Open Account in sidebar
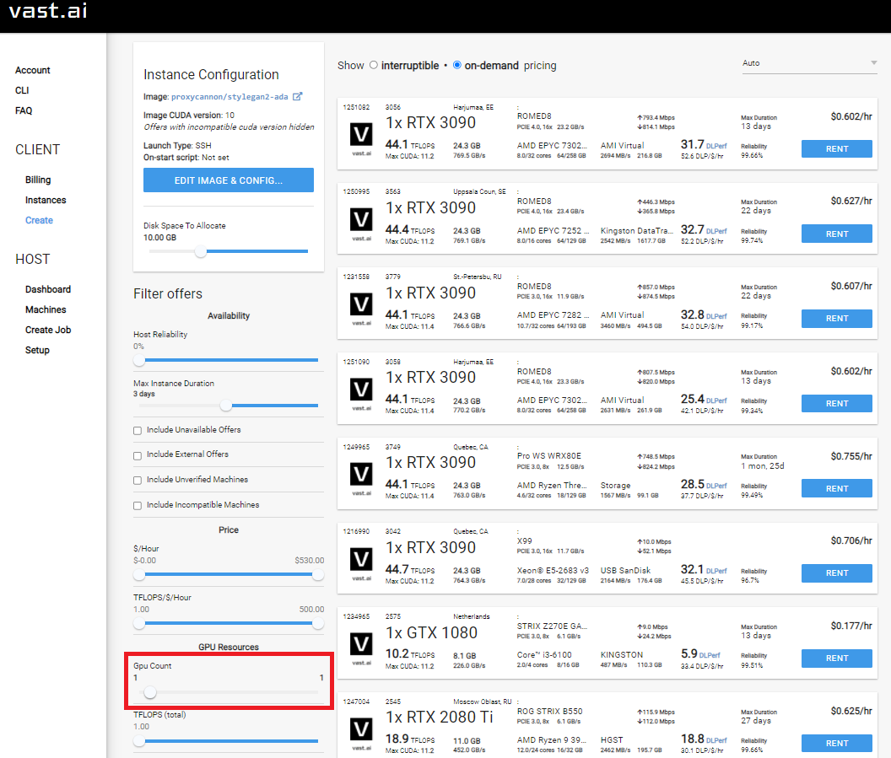The width and height of the screenshot is (891, 758). pyautogui.click(x=32, y=71)
